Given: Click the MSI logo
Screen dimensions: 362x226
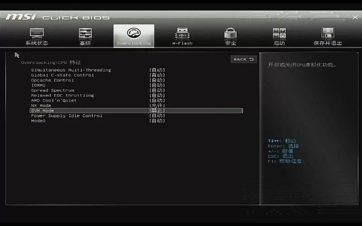Looking at the screenshot, I should [21, 17].
